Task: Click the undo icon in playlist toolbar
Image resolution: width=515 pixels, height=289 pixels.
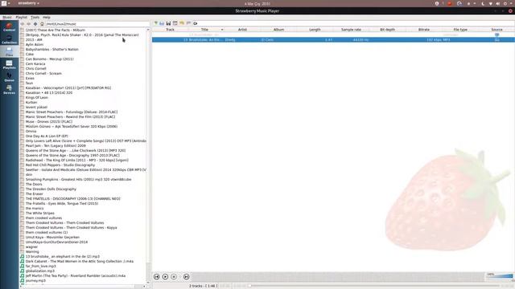Action: coord(182,23)
